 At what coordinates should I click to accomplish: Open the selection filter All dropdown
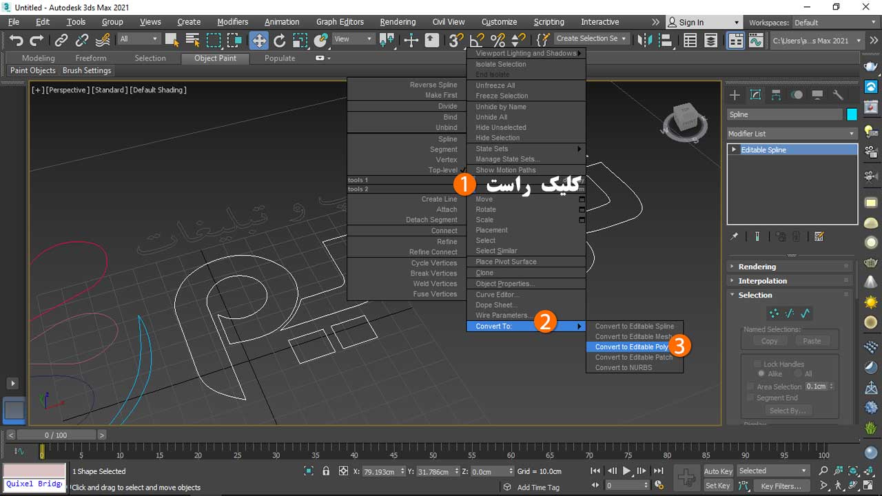coord(139,39)
